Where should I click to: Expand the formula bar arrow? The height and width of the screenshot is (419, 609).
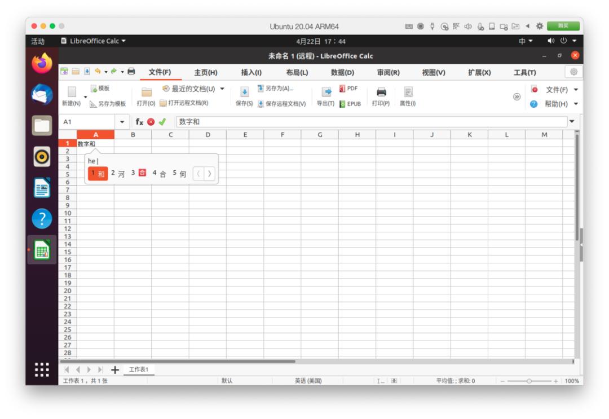pos(572,122)
